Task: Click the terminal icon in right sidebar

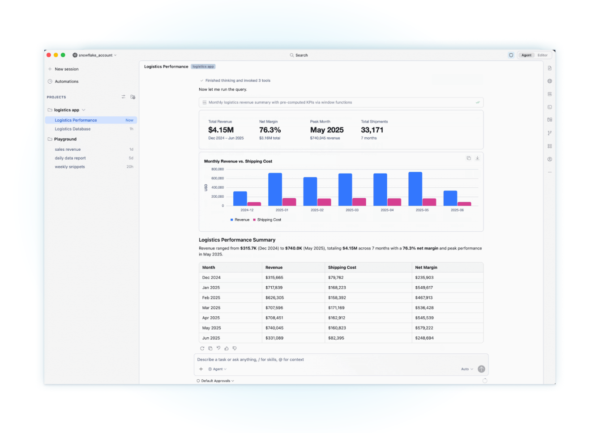Action: (549, 107)
